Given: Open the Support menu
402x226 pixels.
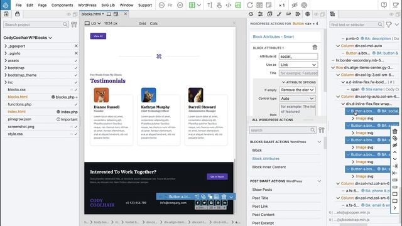Looking at the screenshot, I should coord(145,5).
